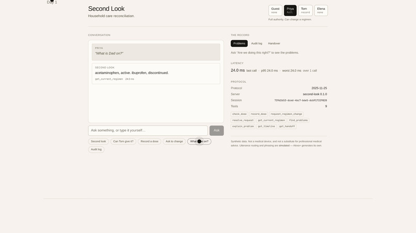Click the record_dose tool tag
This screenshot has height=233, width=416.
point(259,114)
